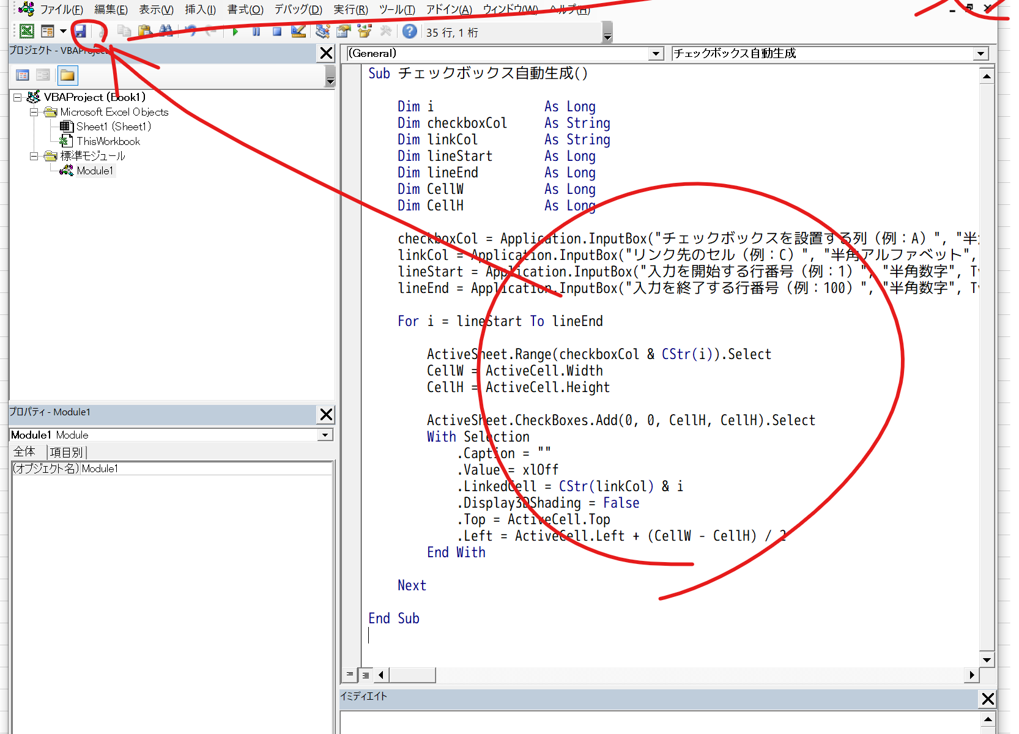Close the project explorer panel
The height and width of the screenshot is (734, 1019).
(x=326, y=53)
